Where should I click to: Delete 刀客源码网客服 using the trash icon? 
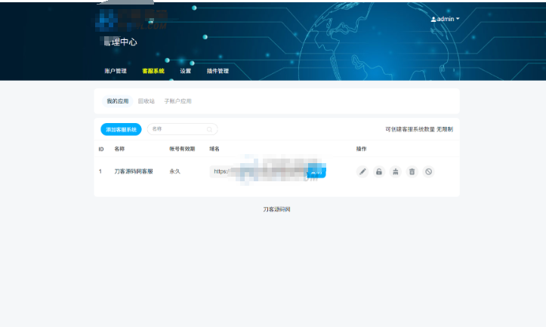[x=412, y=171]
